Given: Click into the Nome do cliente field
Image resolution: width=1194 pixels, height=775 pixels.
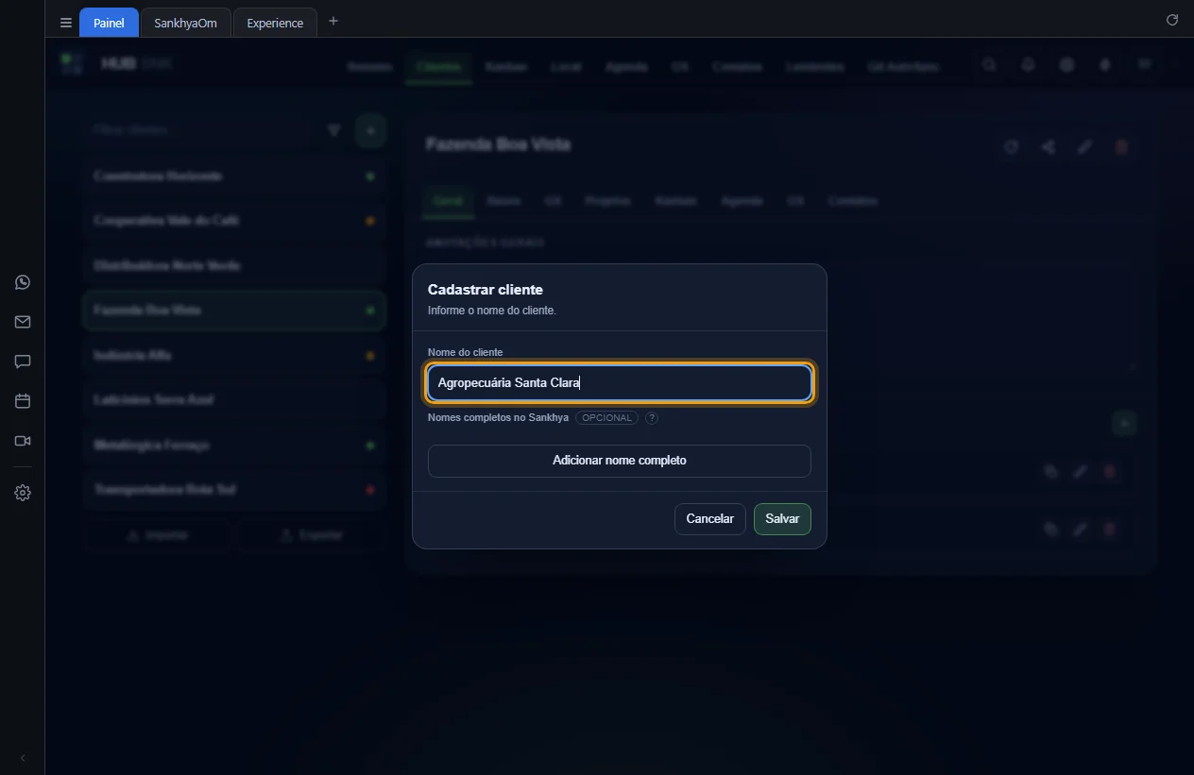Looking at the screenshot, I should [x=620, y=383].
